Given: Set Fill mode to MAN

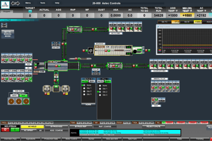Looking at the screenshot, I should pos(108,81).
